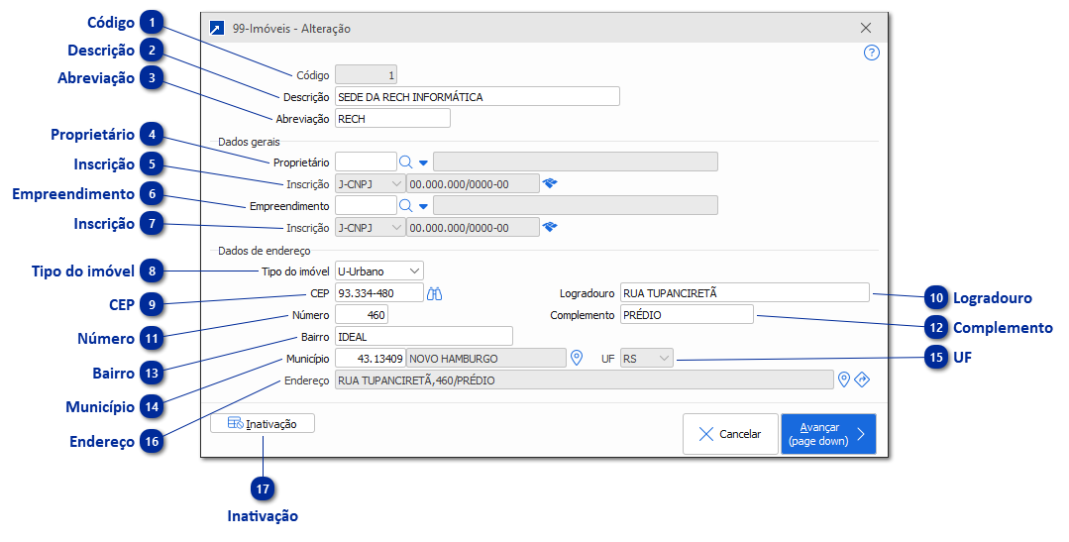
Task: Click the arrow icon in title bar
Action: (x=217, y=29)
